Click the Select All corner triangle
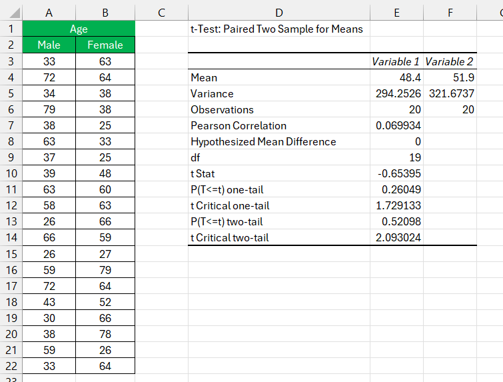 coord(15,13)
